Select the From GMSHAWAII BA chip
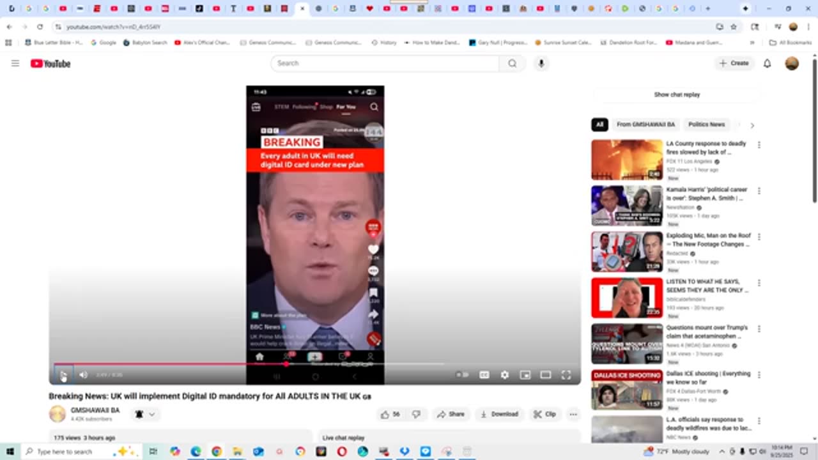The height and width of the screenshot is (460, 818). click(x=645, y=125)
